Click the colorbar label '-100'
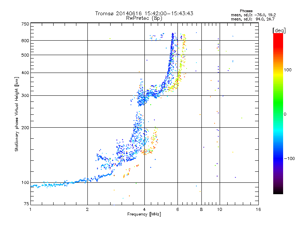This screenshot has height=228, width=304. tap(289, 158)
